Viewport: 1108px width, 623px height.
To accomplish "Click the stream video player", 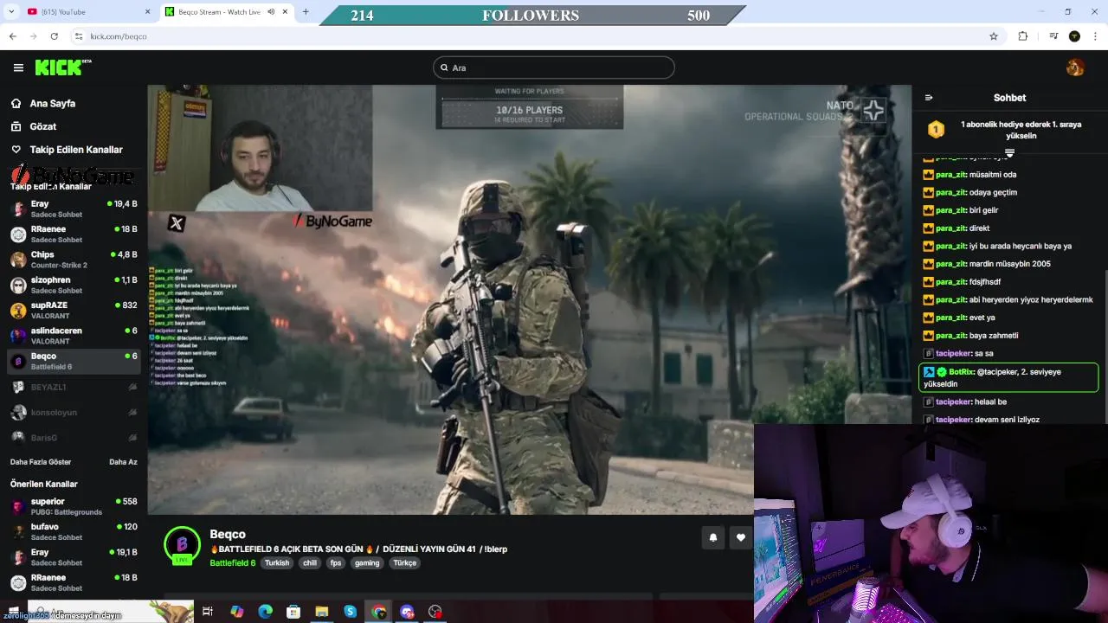I will tap(529, 299).
